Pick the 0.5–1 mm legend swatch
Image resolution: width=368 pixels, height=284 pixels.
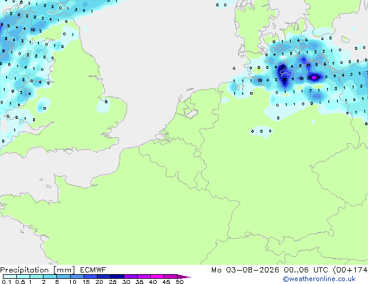tap(23, 276)
